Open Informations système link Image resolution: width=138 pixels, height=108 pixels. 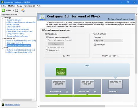coord(12,105)
